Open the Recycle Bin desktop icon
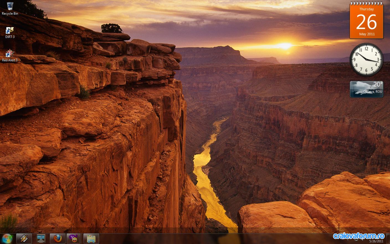Image resolution: width=390 pixels, height=244 pixels. (x=10, y=8)
